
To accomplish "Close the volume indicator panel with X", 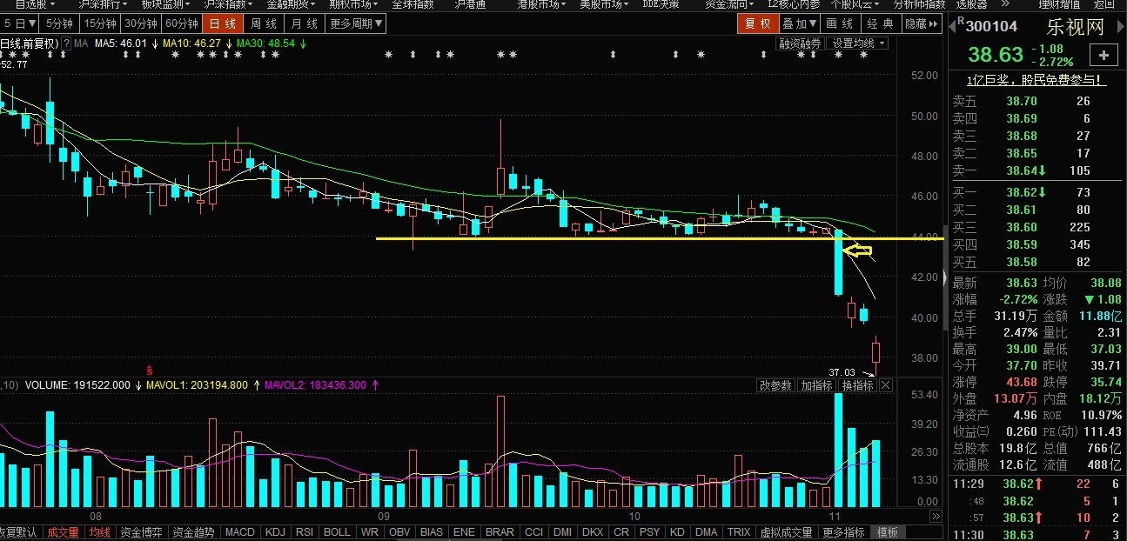I will pos(885,385).
